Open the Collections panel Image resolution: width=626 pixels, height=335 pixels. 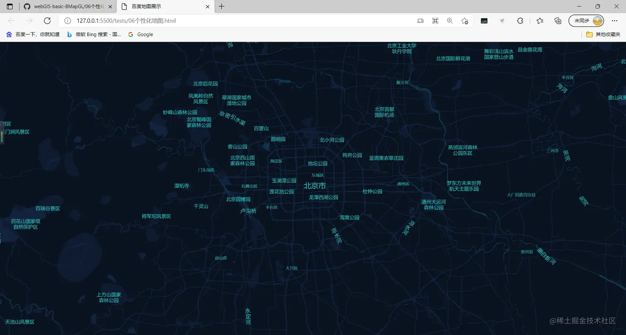[x=558, y=21]
